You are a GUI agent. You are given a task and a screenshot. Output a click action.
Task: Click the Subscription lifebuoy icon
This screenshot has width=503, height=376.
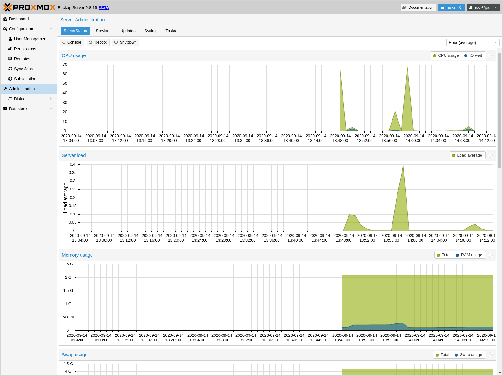click(10, 79)
